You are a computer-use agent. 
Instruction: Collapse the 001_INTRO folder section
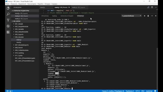[25, 21]
